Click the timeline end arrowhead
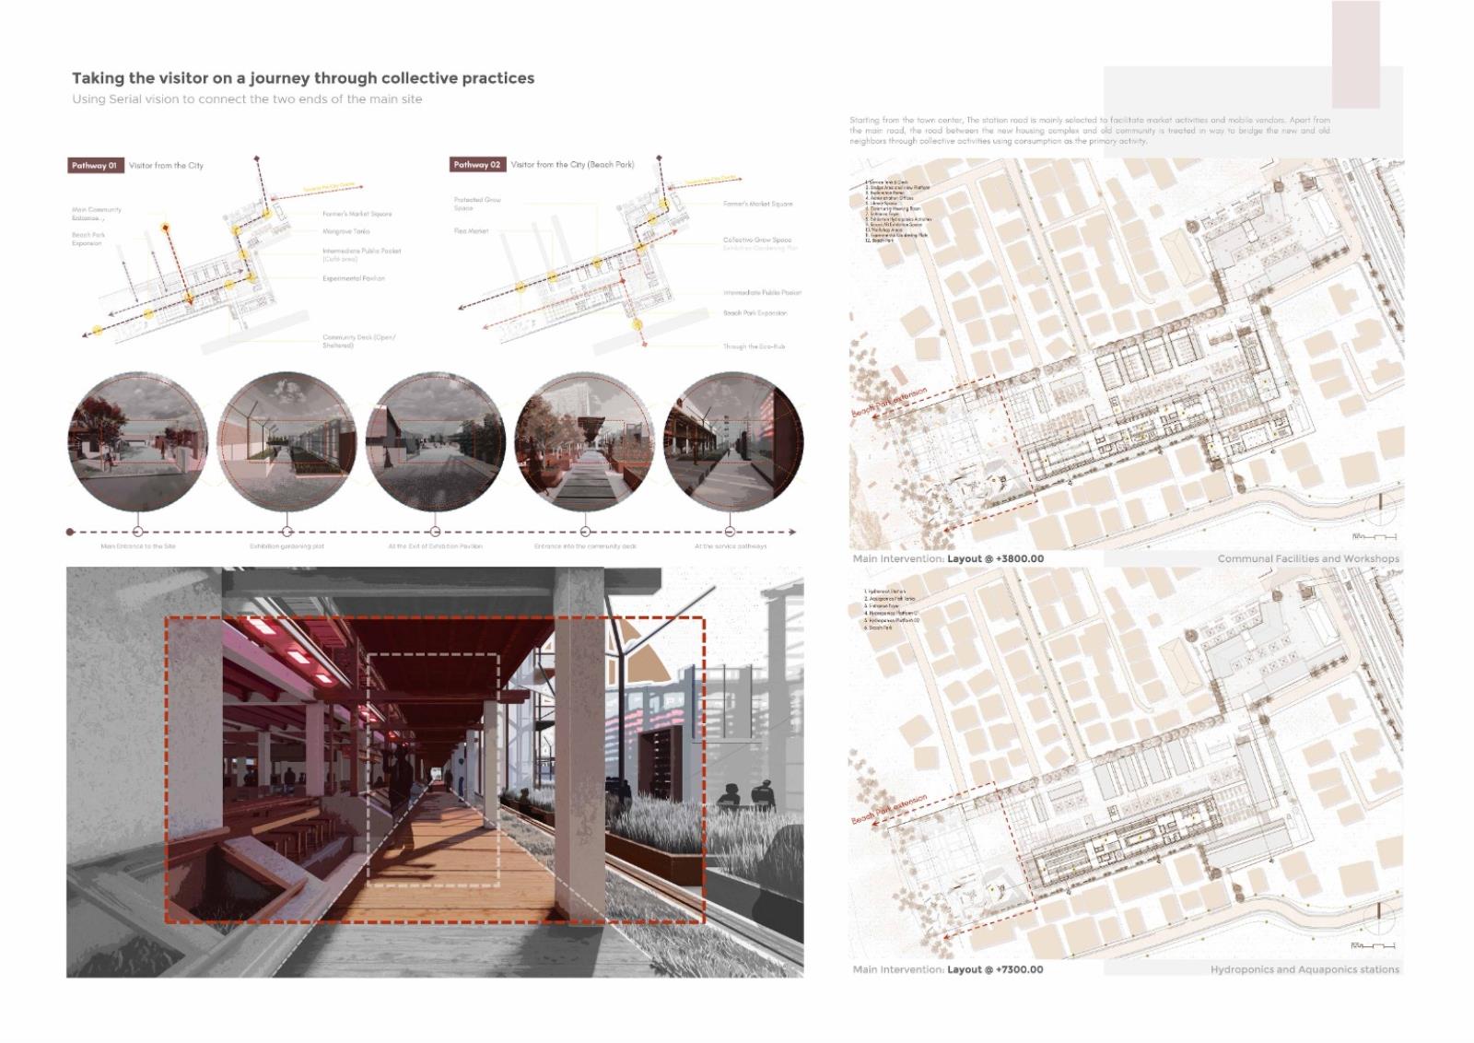The width and height of the screenshot is (1474, 1043). click(792, 532)
